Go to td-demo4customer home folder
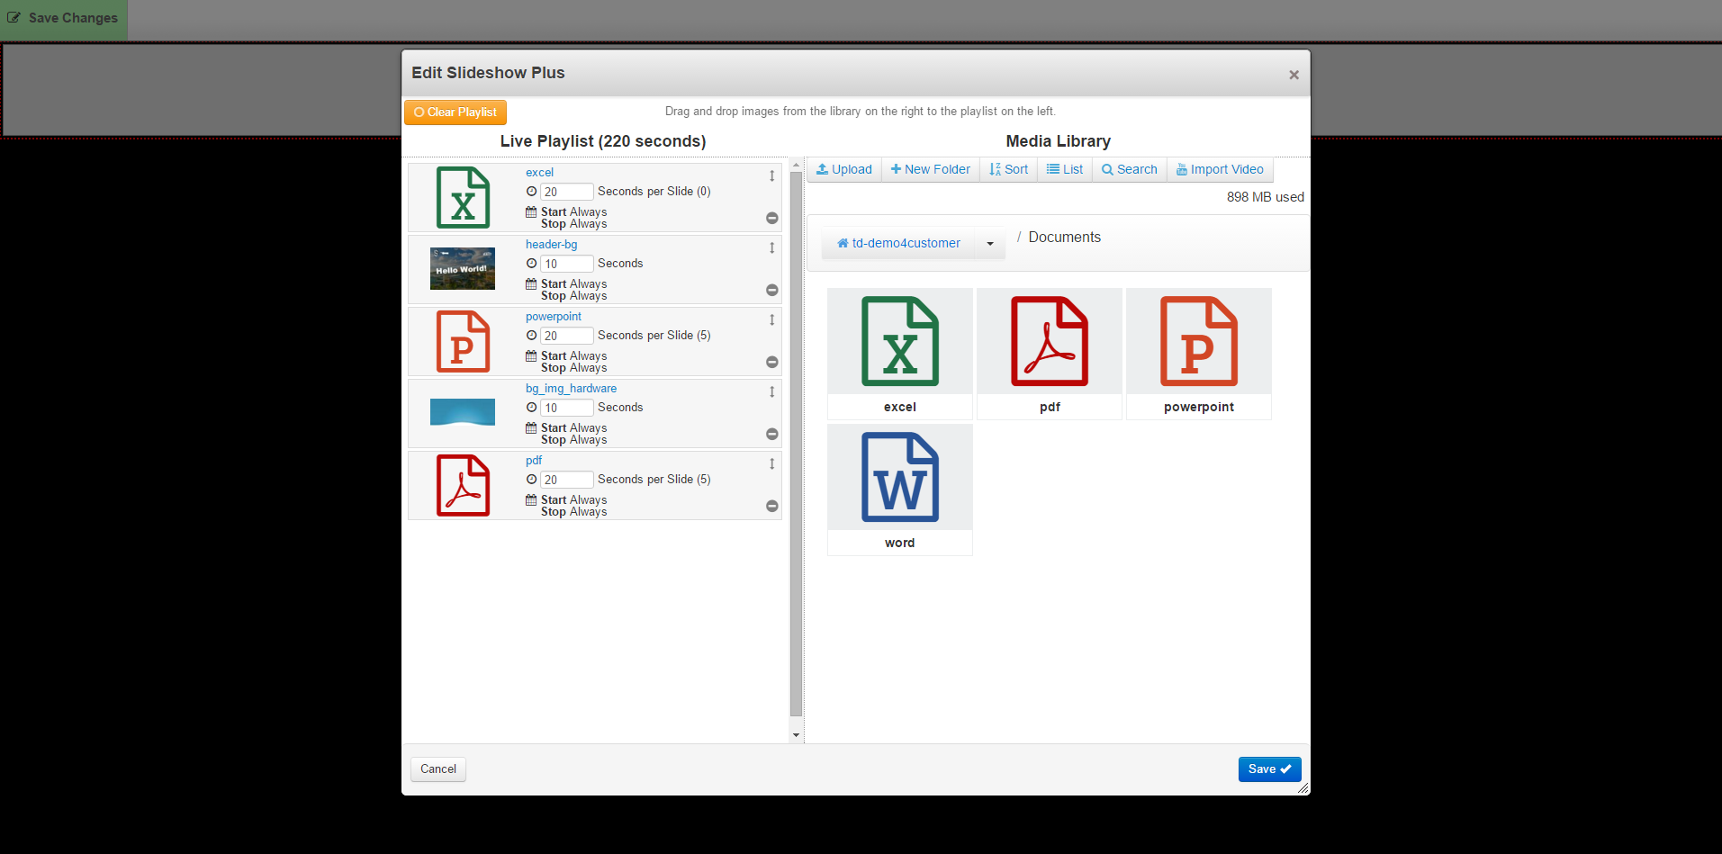 tap(898, 244)
